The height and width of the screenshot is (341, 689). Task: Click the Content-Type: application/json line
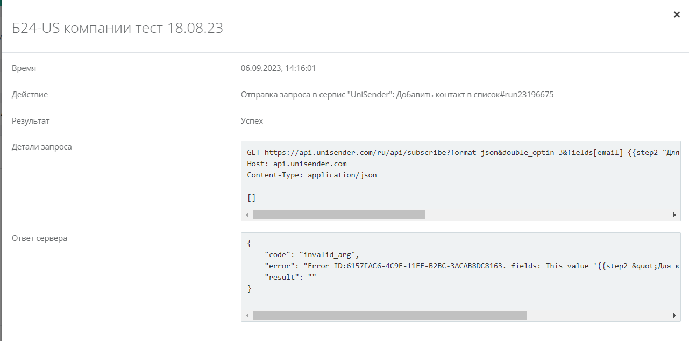[x=312, y=175]
